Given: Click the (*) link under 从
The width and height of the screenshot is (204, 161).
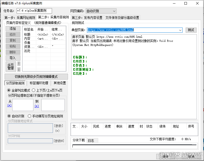Looking at the screenshot, I should click(x=9, y=105).
